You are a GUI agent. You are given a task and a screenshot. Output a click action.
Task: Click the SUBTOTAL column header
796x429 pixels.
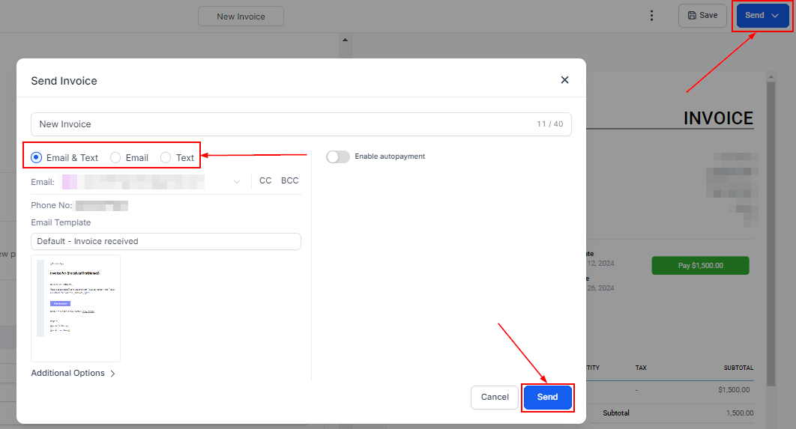click(x=738, y=368)
